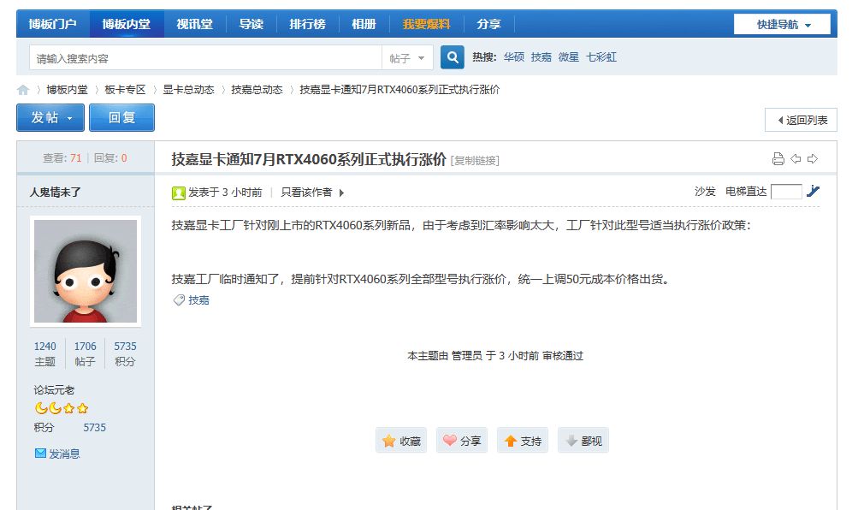Click hot search link 技嘉
858x510 pixels.
pos(541,57)
